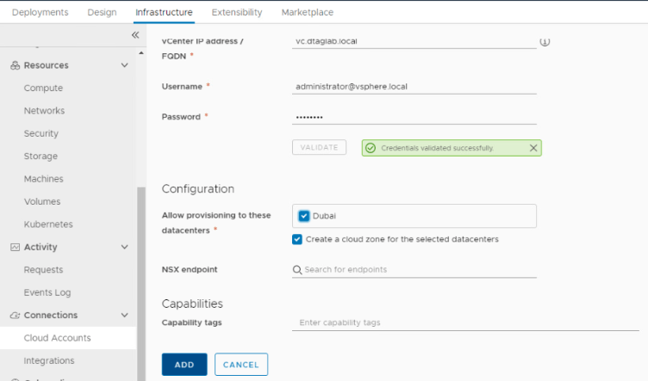Open the Marketplace tab
This screenshot has width=648, height=381.
pyautogui.click(x=307, y=12)
